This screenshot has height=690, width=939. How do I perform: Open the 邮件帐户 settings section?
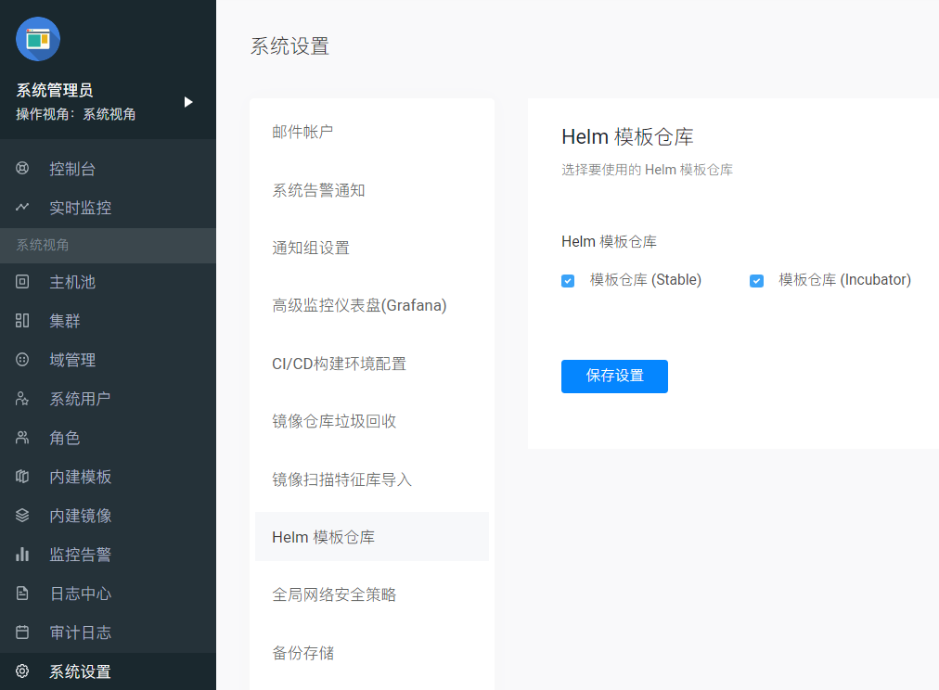click(x=302, y=132)
